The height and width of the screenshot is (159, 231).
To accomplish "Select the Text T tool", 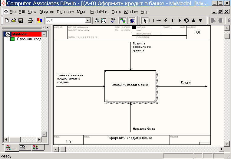I will tap(173, 21).
